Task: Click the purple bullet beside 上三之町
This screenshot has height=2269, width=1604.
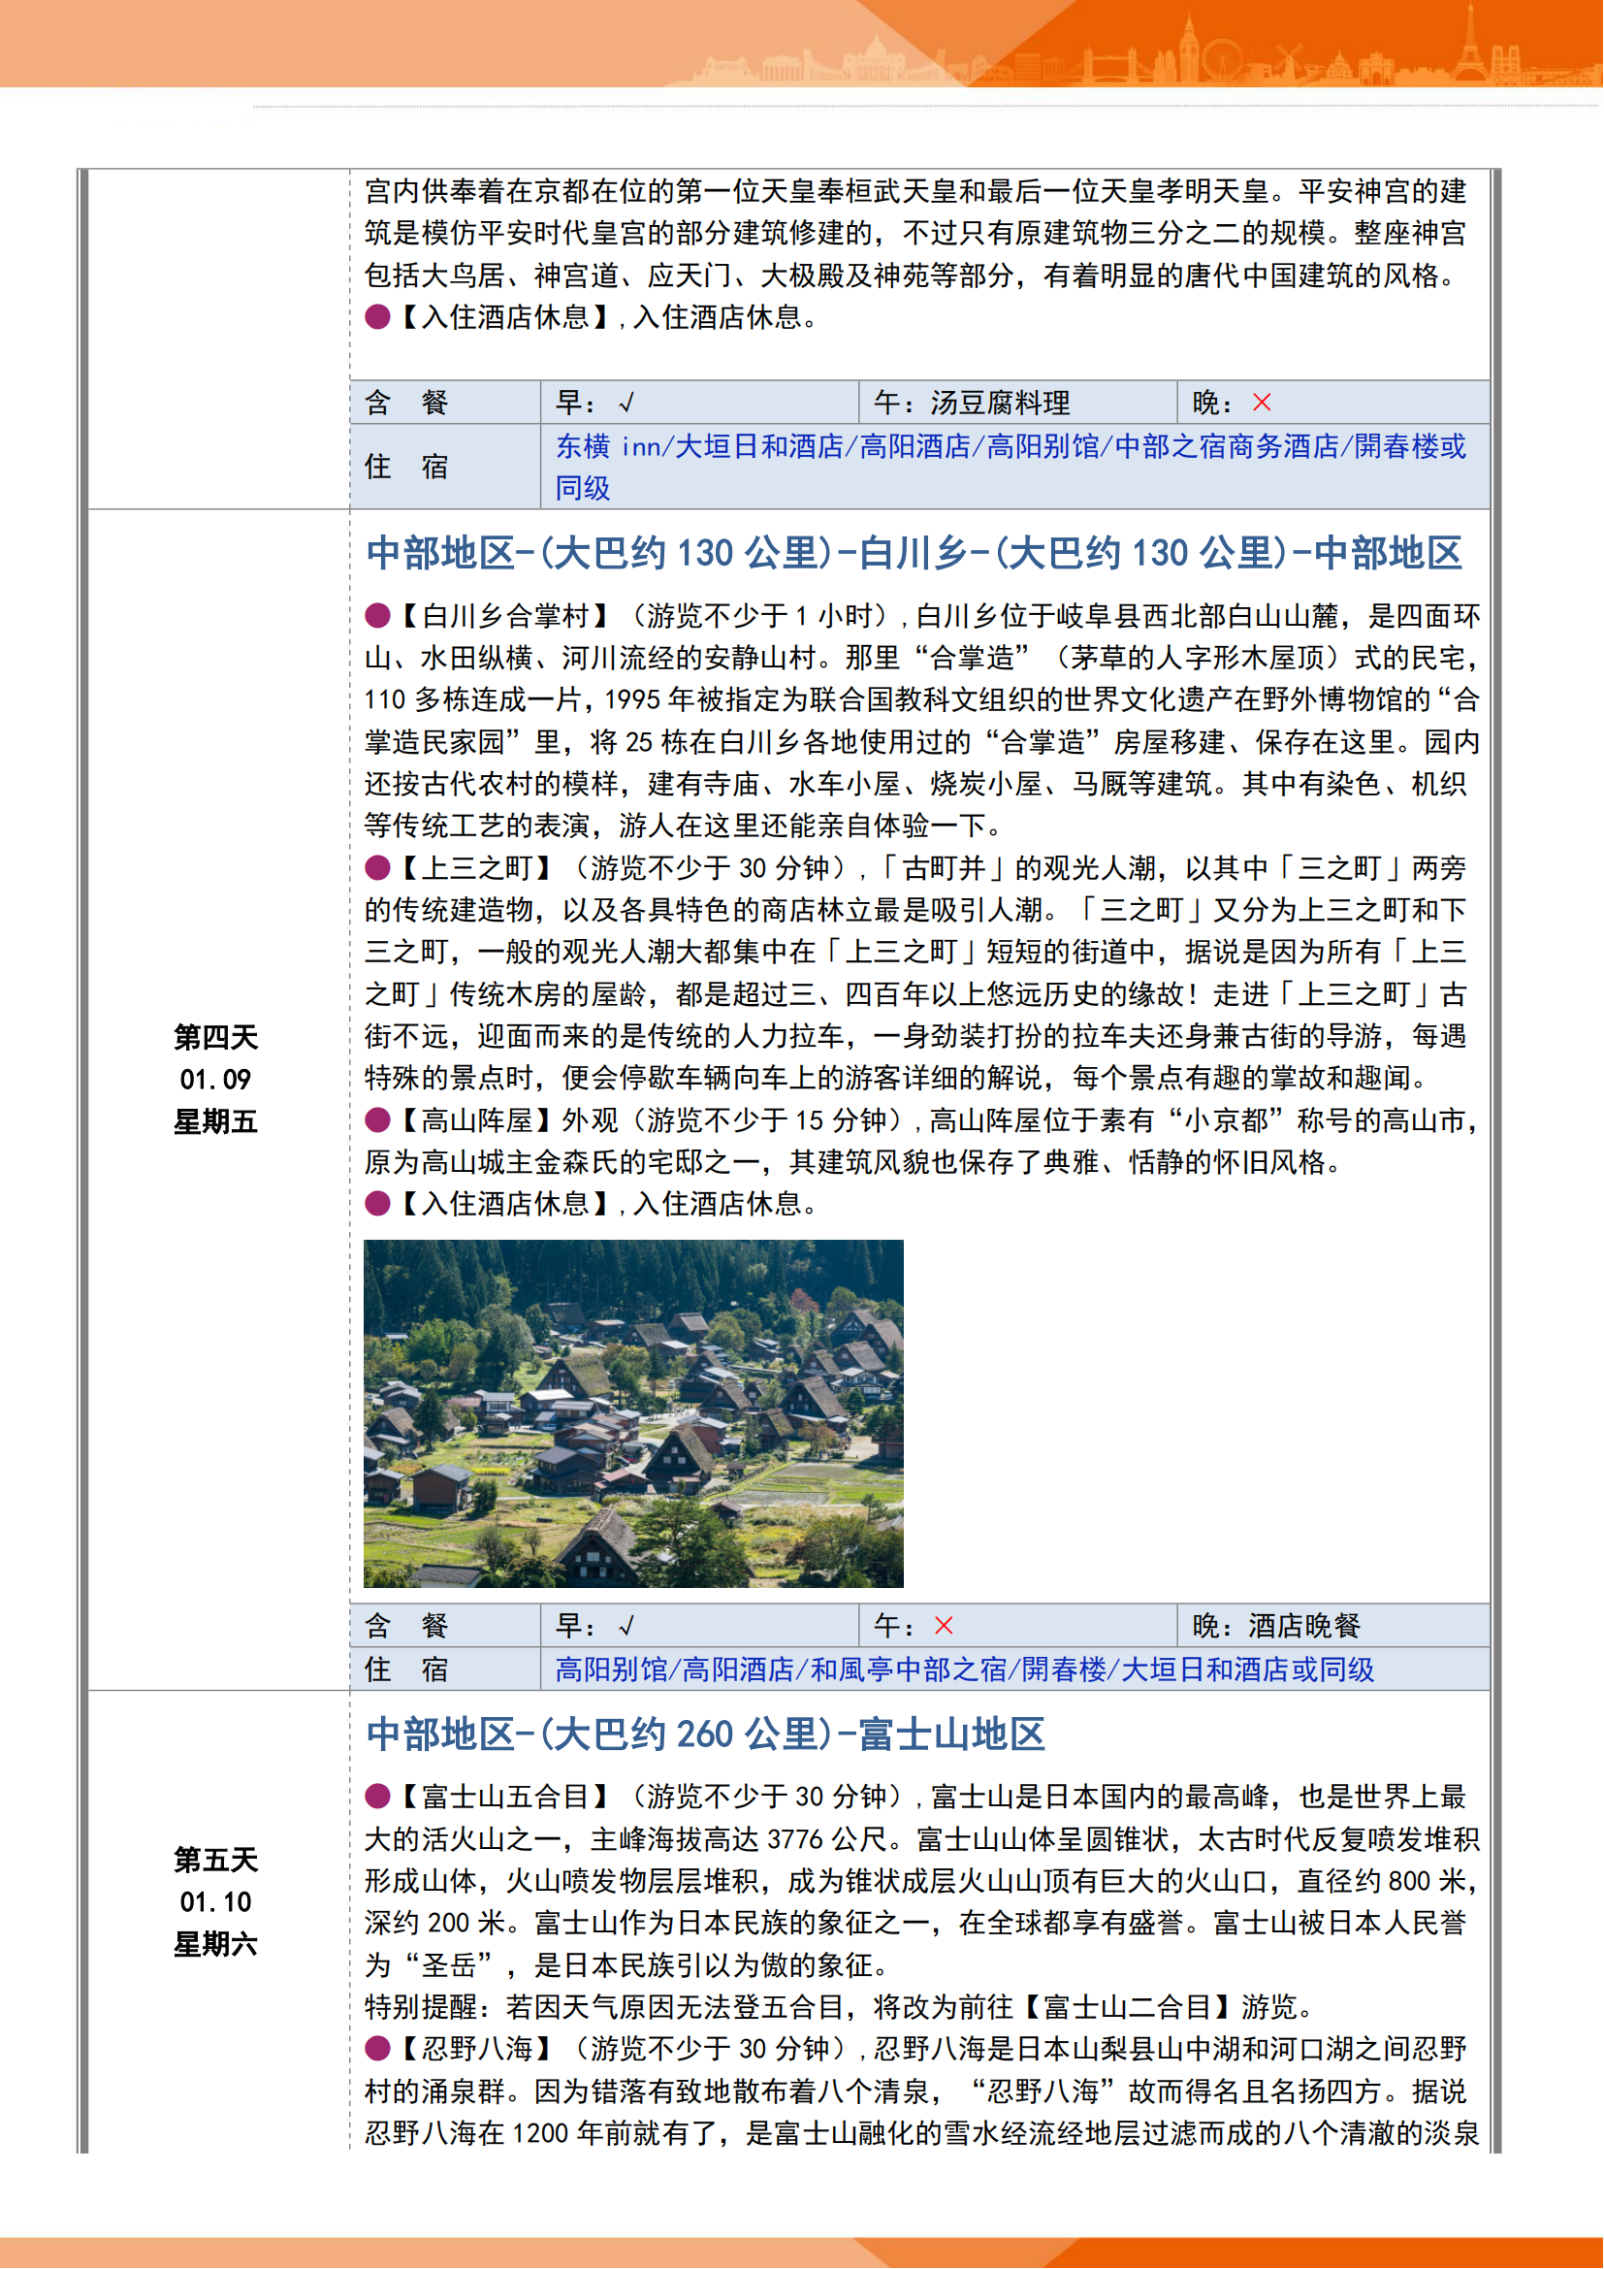Action: 377,868
